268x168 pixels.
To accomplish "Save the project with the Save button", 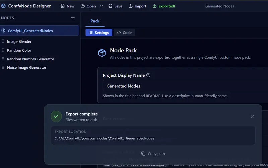I will click(115, 6).
